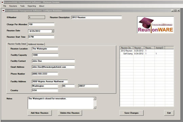The height and width of the screenshot is (122, 183).
Task: Click the application icon in main title bar
Action: 2,2
